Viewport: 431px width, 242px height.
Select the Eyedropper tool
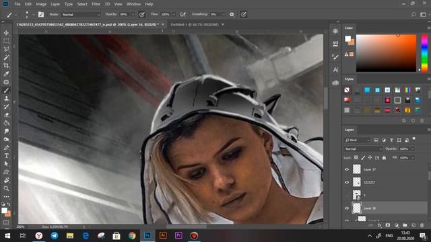click(6, 74)
